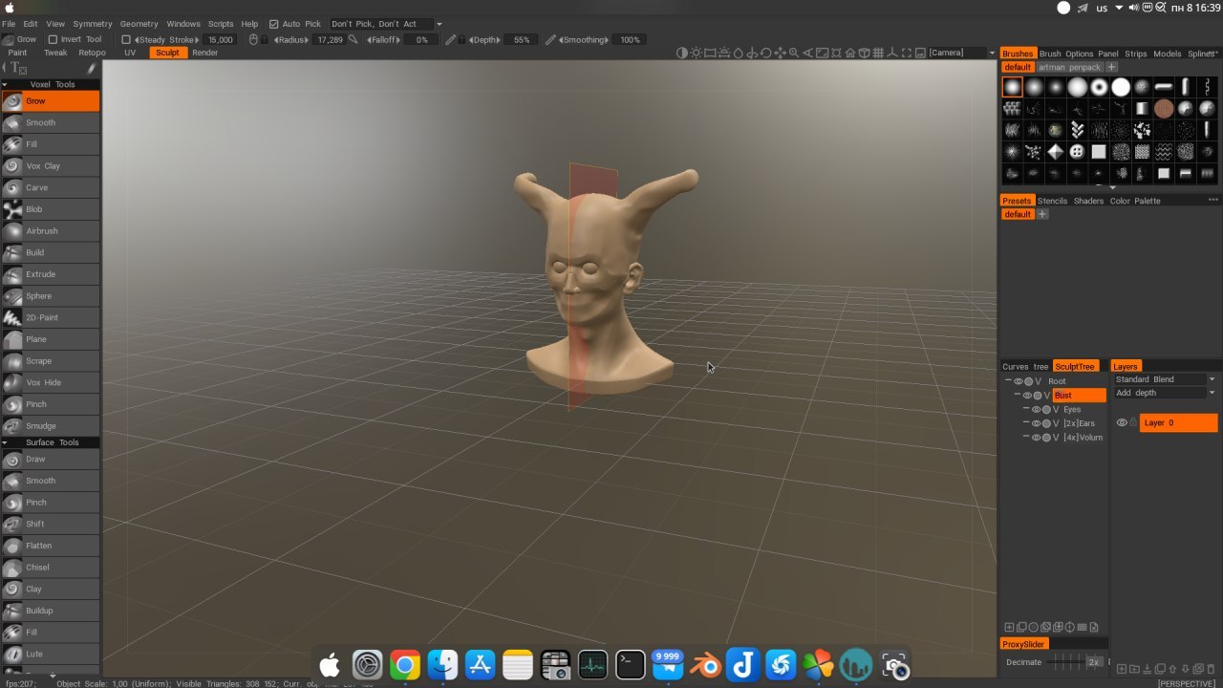Image resolution: width=1223 pixels, height=688 pixels.
Task: Toggle visibility of Layer 0
Action: [x=1122, y=423]
